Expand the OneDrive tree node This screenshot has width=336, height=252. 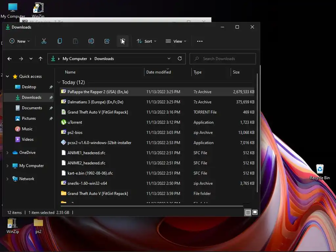point(8,153)
